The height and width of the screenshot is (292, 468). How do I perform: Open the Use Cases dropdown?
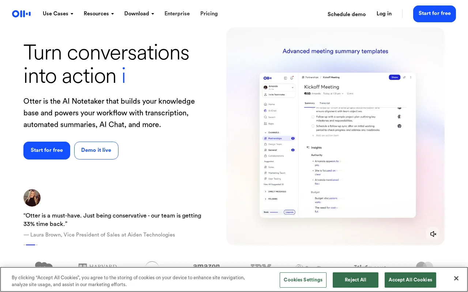coord(58,14)
